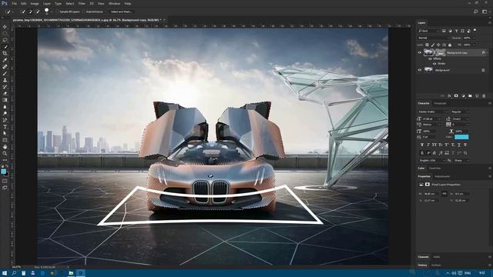The height and width of the screenshot is (277, 493).
Task: Open the font family dropdown
Action: (433, 112)
